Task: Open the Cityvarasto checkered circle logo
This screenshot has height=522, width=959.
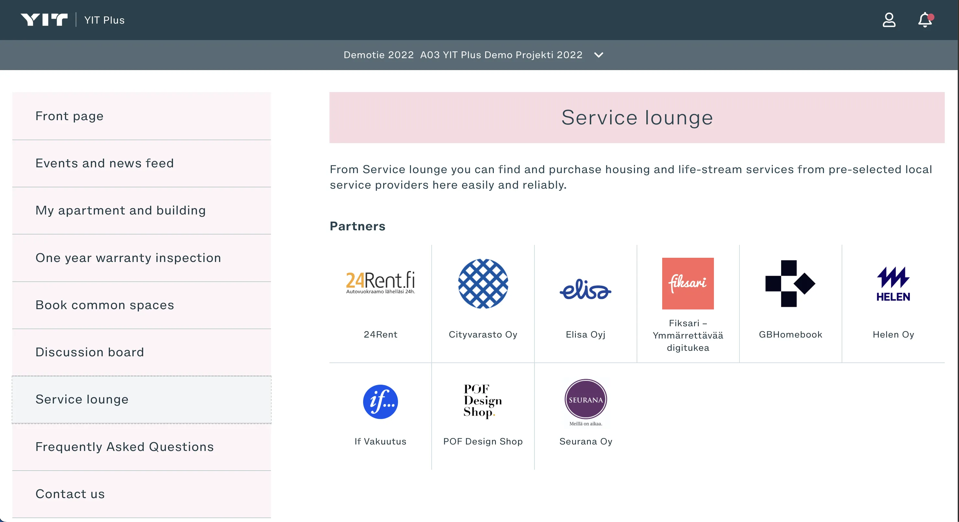Action: click(483, 284)
